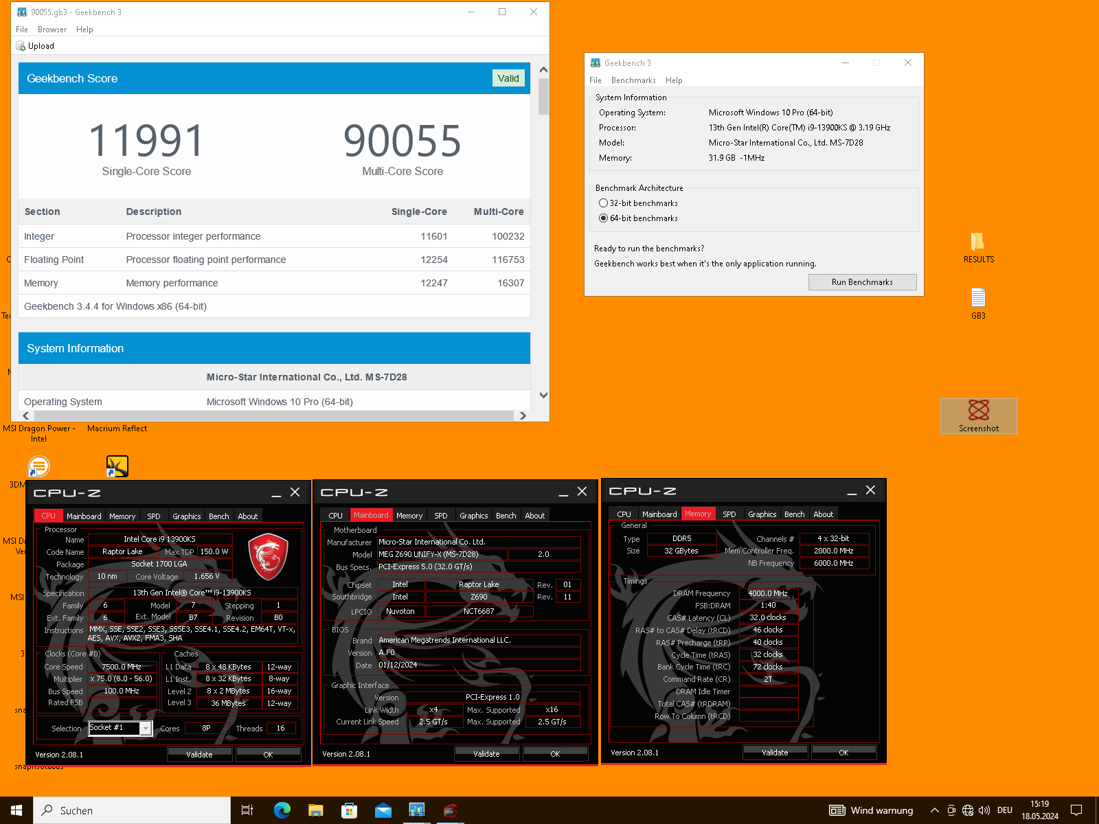The width and height of the screenshot is (1099, 824).
Task: Open the GB3 file icon on desktop
Action: pyautogui.click(x=978, y=304)
